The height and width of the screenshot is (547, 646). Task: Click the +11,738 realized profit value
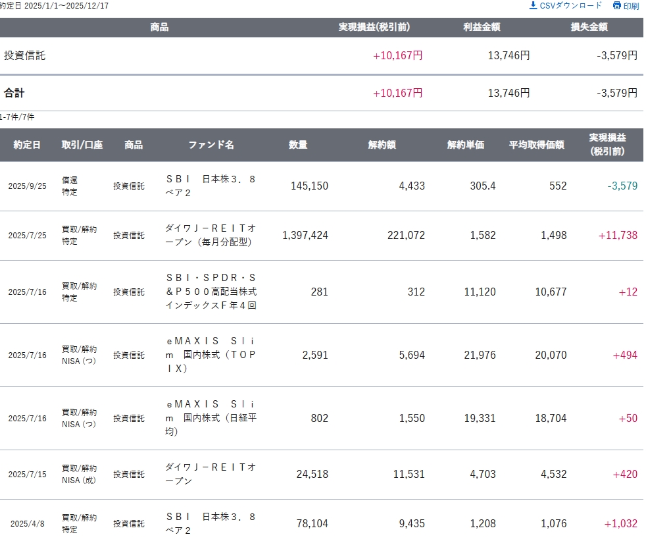[x=618, y=236]
